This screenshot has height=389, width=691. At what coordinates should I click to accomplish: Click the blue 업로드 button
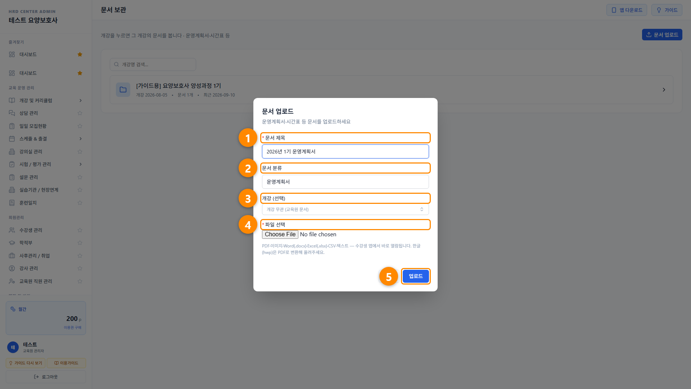(416, 276)
